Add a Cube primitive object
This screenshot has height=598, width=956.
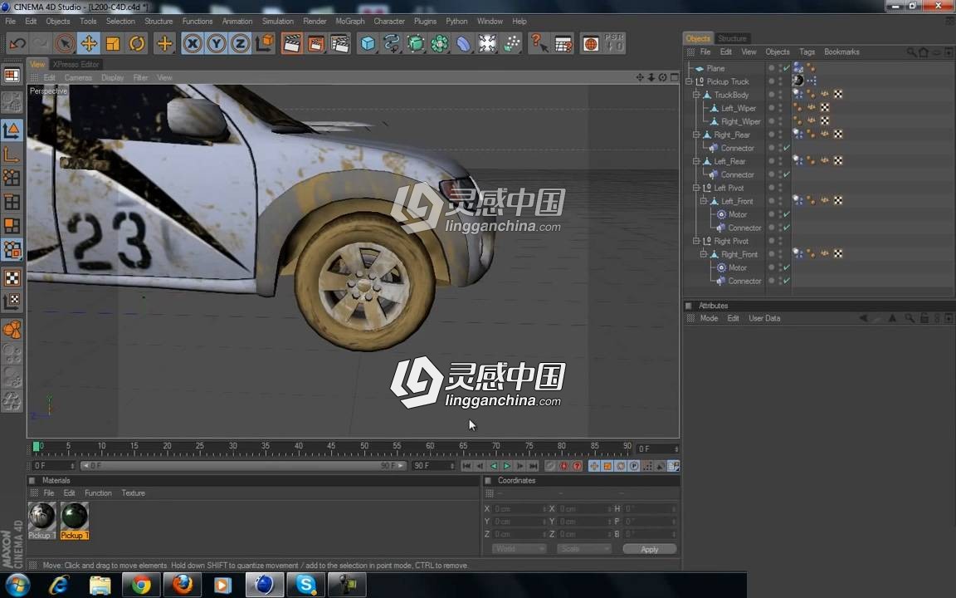click(368, 43)
